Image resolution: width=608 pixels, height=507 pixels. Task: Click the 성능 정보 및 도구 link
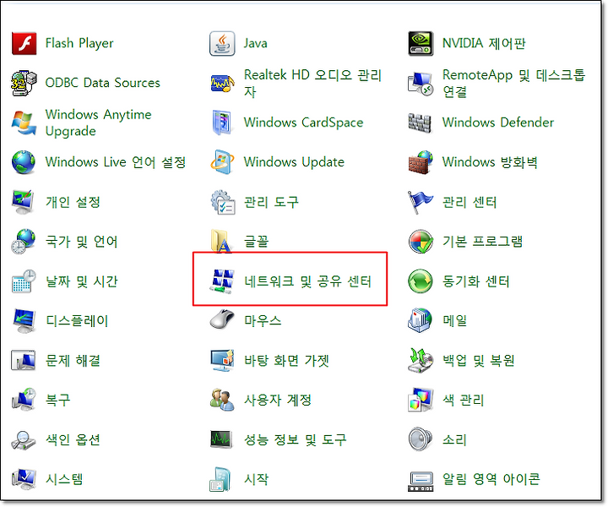click(295, 439)
